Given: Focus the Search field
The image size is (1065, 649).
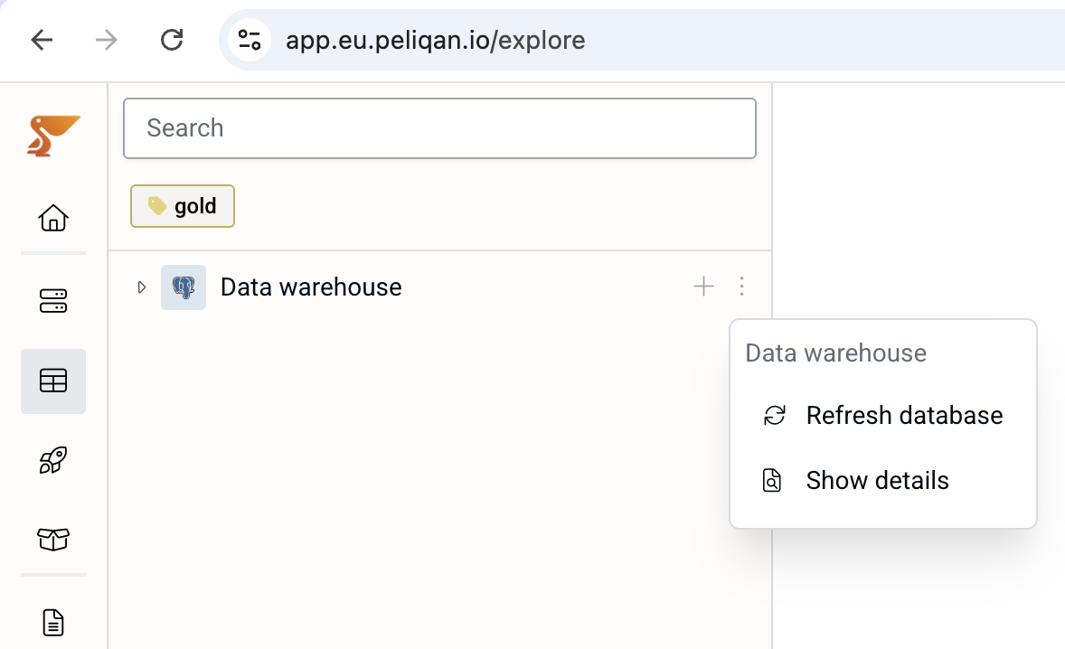Looking at the screenshot, I should (439, 128).
